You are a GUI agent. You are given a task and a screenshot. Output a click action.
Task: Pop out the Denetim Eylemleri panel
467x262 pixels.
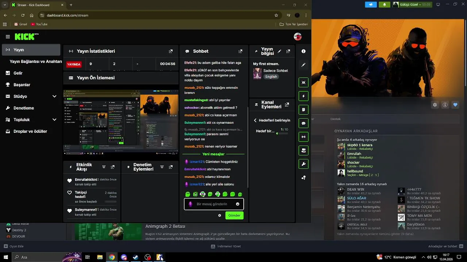pos(170,167)
